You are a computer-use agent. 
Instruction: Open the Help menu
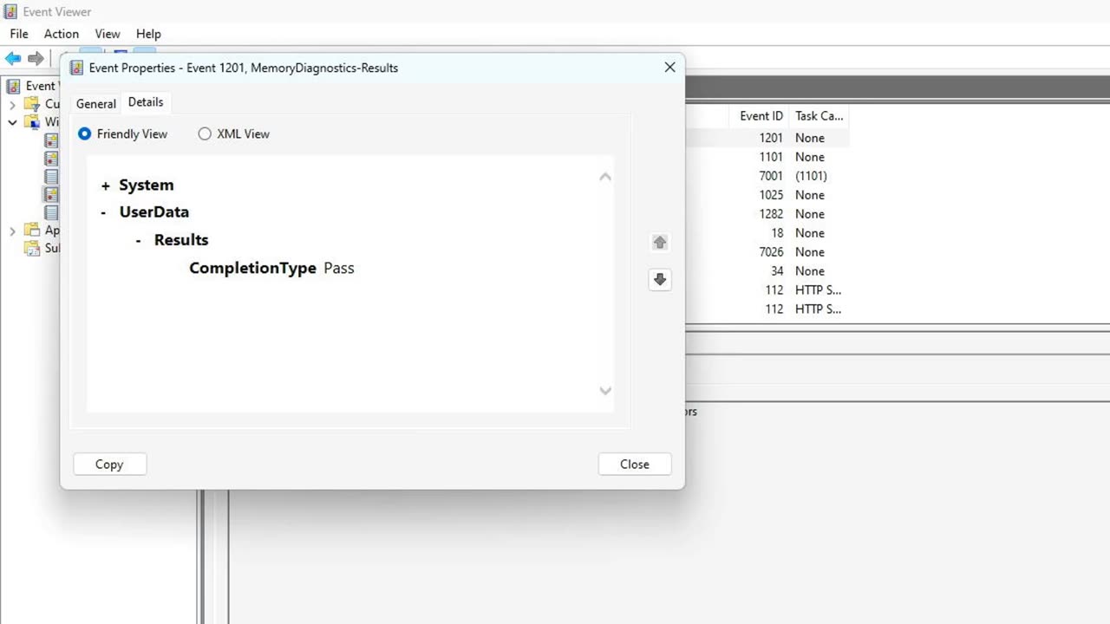pos(148,34)
